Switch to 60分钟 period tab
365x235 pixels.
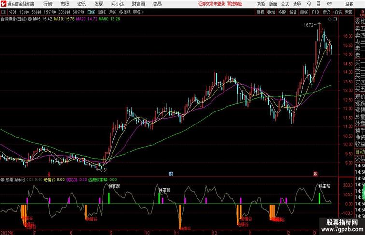[x=79, y=12]
